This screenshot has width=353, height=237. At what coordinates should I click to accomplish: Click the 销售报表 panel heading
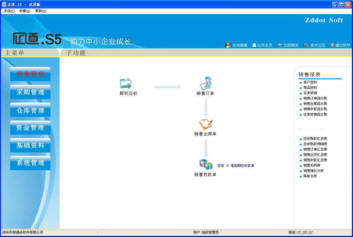coord(310,74)
